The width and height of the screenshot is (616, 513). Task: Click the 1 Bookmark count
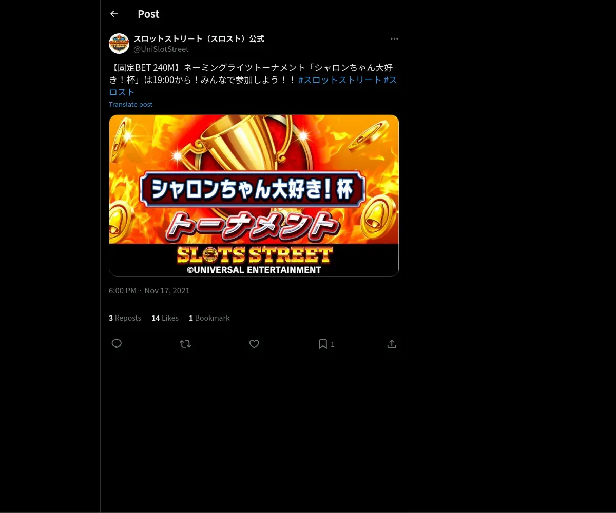tap(209, 318)
